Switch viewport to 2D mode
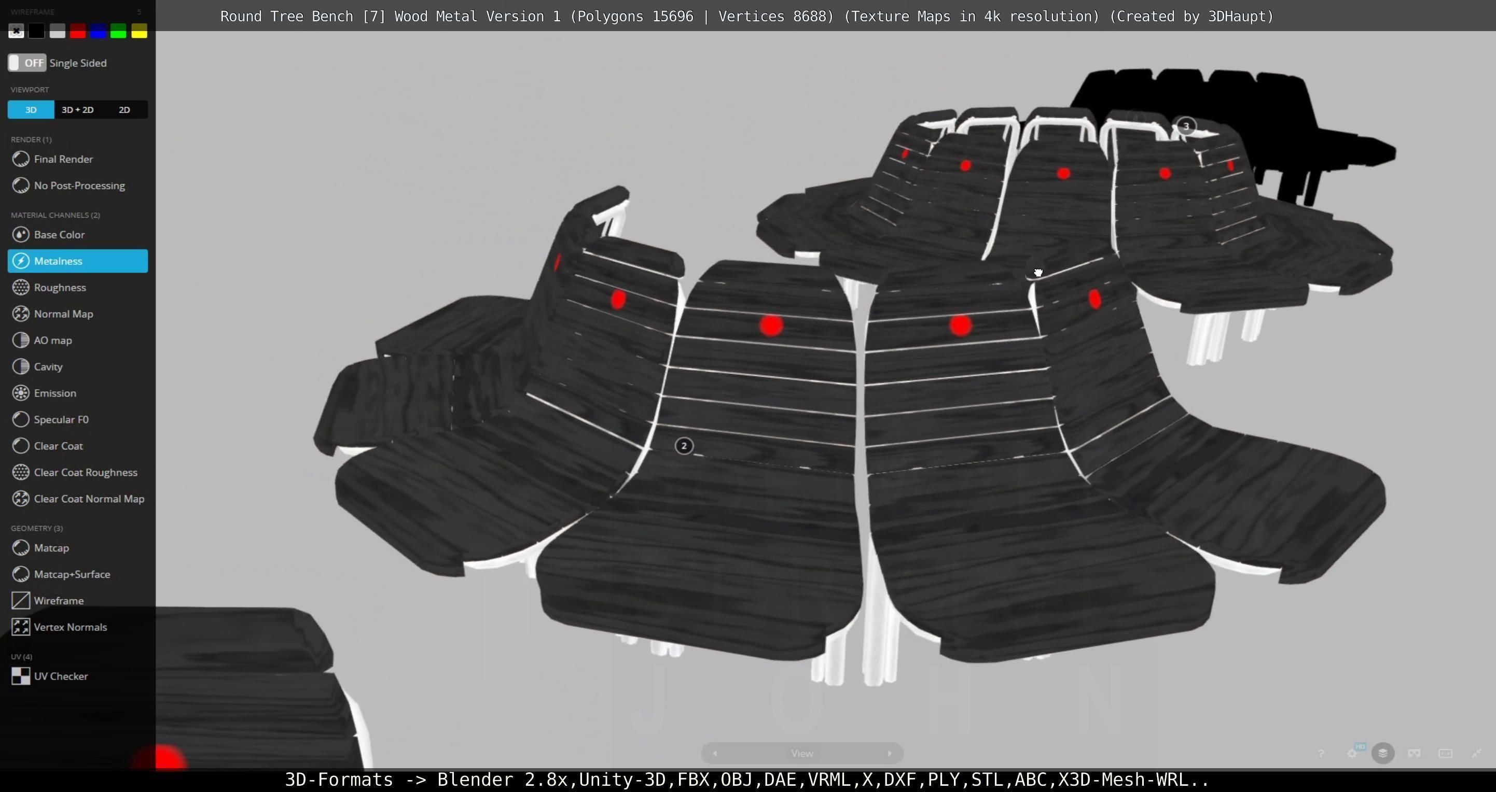Viewport: 1496px width, 792px height. coord(124,110)
